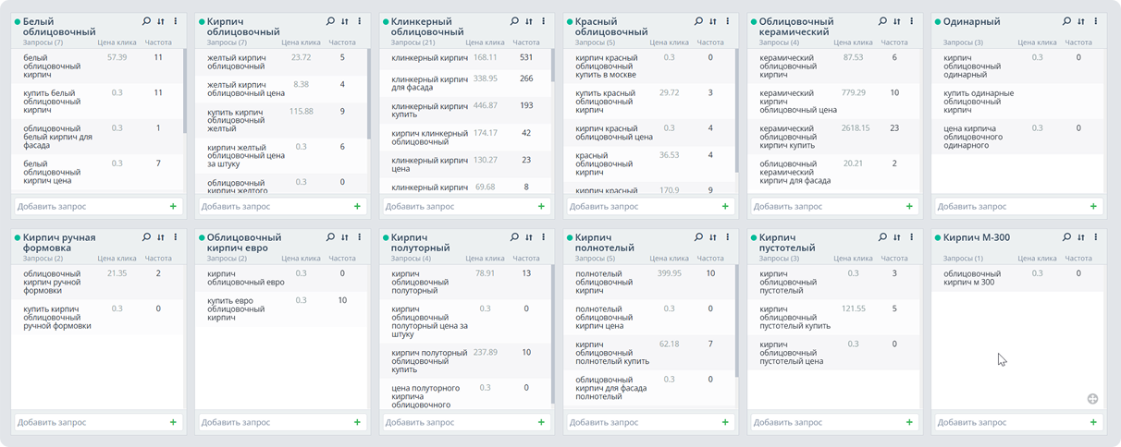1121x447 pixels.
Task: Click sort icon in Кирпич облицовочный group
Action: pyautogui.click(x=345, y=21)
